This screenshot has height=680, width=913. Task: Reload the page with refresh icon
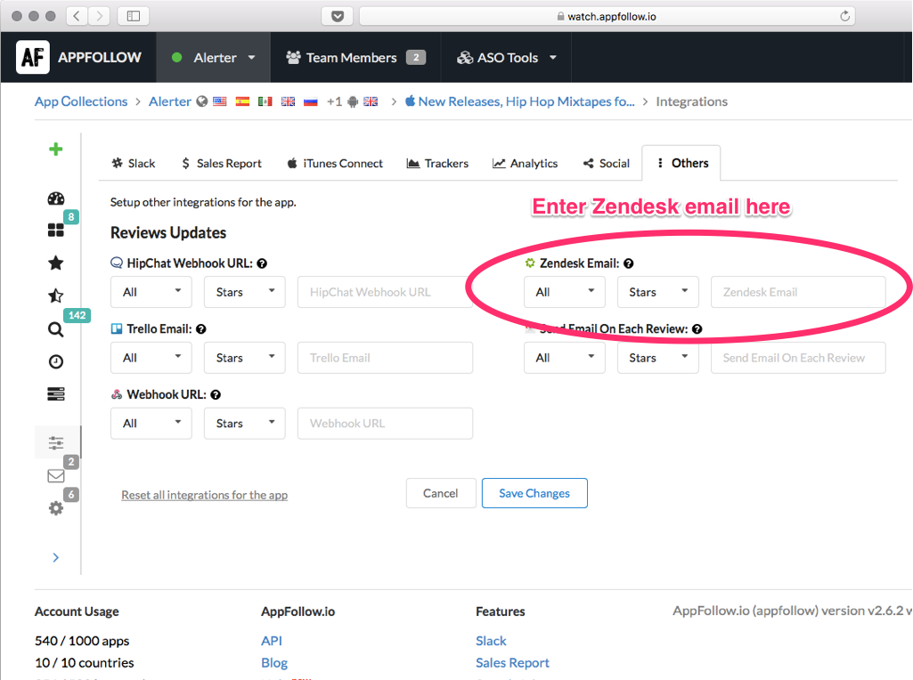845,16
